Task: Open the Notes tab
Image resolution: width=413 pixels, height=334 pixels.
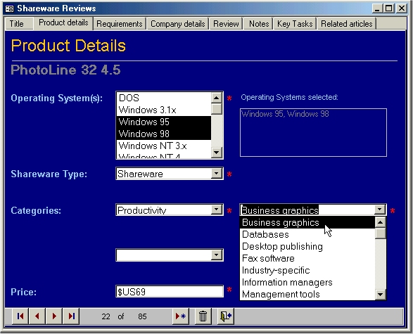Action: [x=259, y=24]
